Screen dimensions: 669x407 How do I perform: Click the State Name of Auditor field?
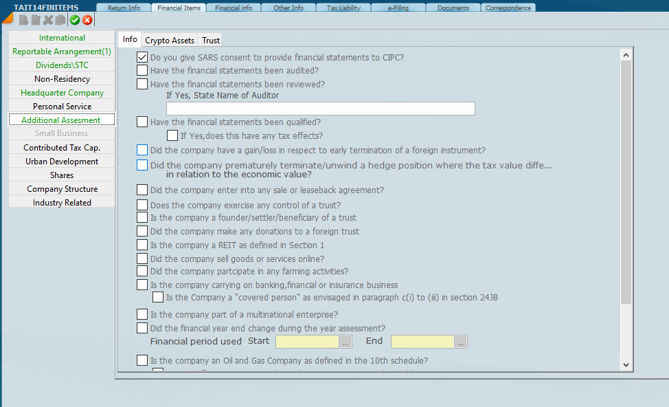click(320, 109)
